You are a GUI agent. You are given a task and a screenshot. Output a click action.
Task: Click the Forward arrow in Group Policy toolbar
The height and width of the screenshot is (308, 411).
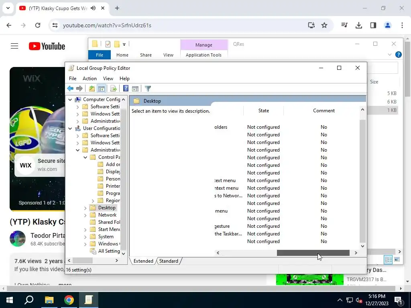click(x=79, y=89)
